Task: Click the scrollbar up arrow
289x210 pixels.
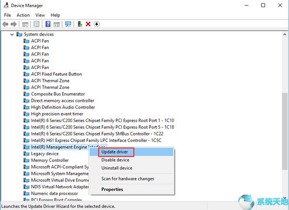Action: coord(285,35)
